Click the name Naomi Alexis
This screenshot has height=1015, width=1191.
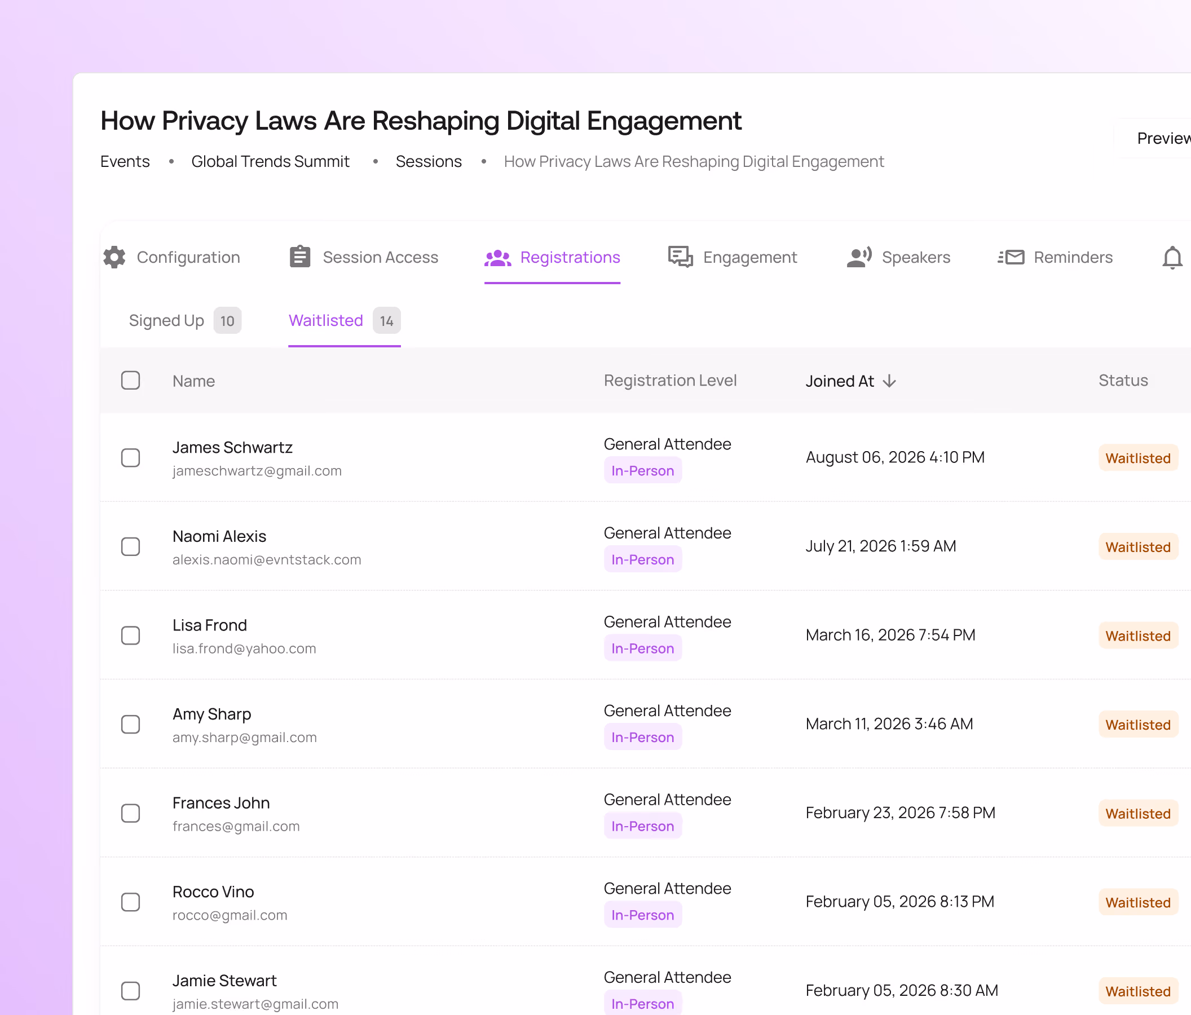[x=219, y=536]
